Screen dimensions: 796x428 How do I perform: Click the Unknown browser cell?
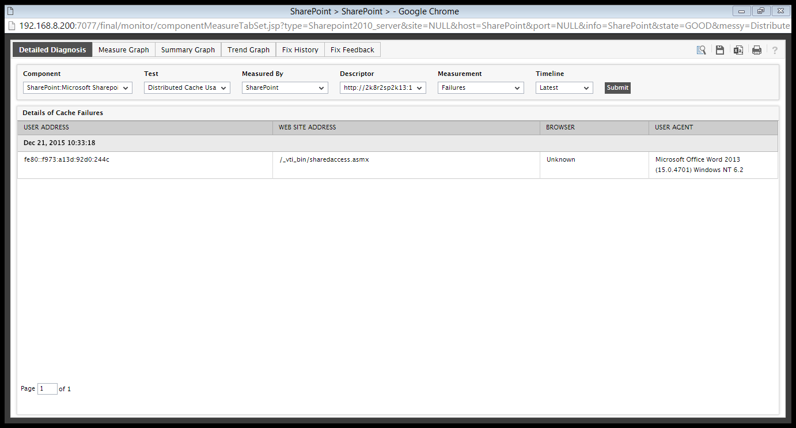tap(594, 165)
